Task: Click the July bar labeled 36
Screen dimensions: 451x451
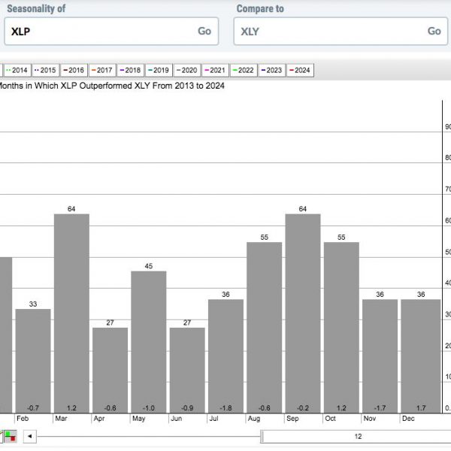Action: (x=225, y=356)
